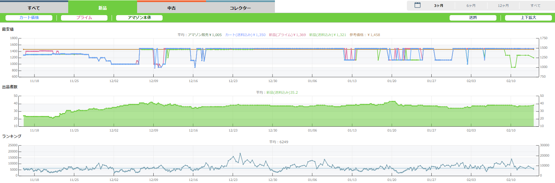Image resolution: width=555 pixels, height=183 pixels.
Task: Click the ranking peak near 12/23
Action: click(x=240, y=153)
